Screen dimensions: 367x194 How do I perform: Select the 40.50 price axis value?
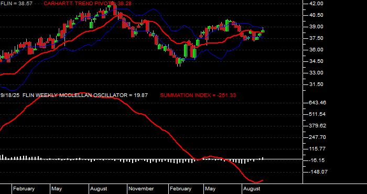coord(317,15)
